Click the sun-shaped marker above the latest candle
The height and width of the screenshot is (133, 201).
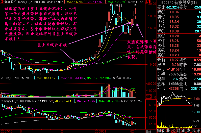pos(136,5)
